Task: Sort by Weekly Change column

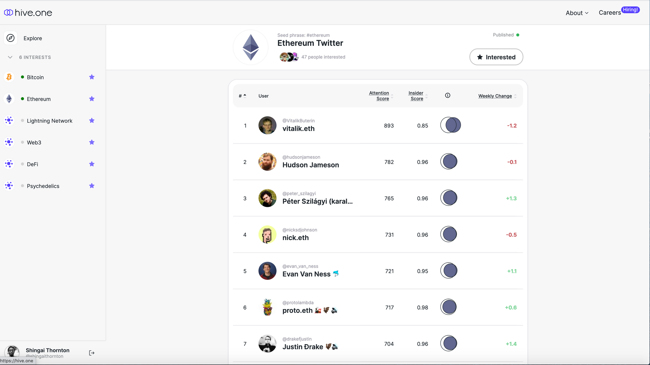Action: (495, 96)
